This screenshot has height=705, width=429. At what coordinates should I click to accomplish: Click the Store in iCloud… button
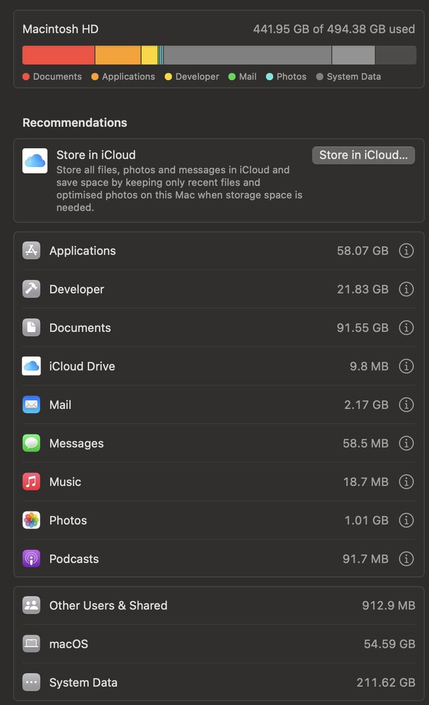click(x=363, y=156)
